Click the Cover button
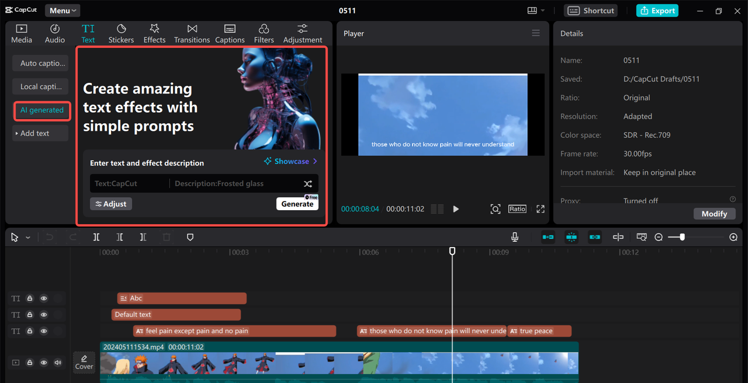 pos(84,362)
